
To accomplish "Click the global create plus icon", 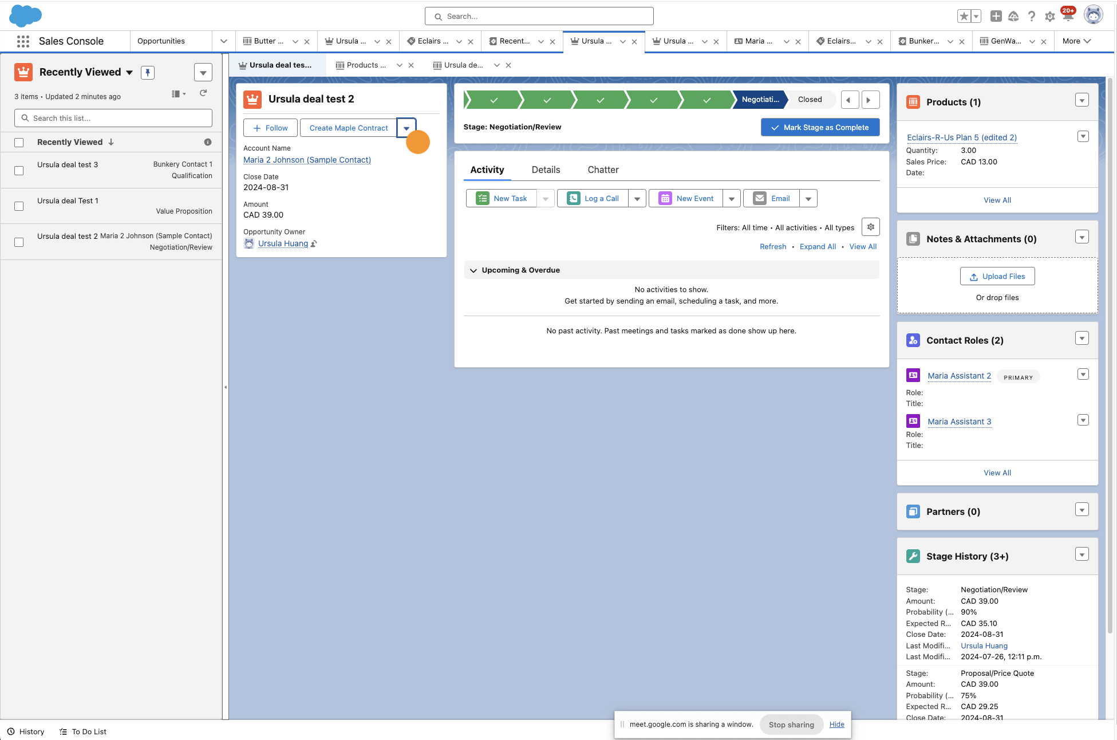I will click(x=996, y=17).
